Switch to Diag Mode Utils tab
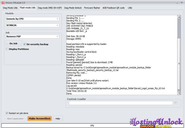This screenshot has height=128, width=185. click(x=10, y=8)
